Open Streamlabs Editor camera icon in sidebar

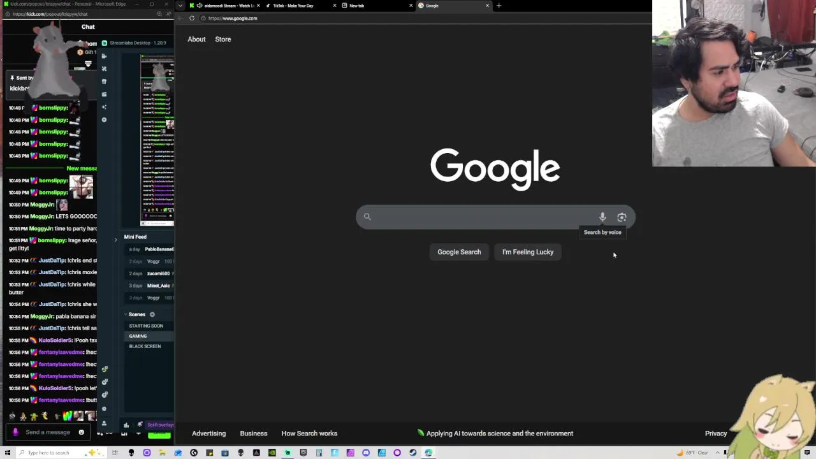tap(104, 56)
